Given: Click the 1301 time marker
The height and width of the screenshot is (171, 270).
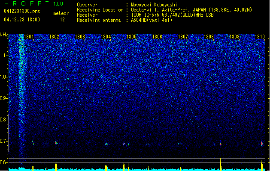Looking at the screenshot, I should (29, 37).
